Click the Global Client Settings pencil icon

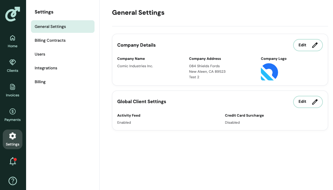click(x=315, y=102)
